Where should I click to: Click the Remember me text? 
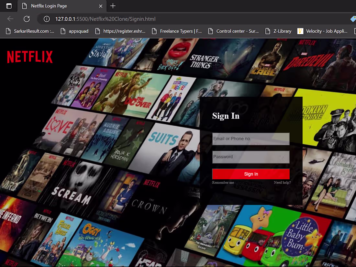pos(223,183)
